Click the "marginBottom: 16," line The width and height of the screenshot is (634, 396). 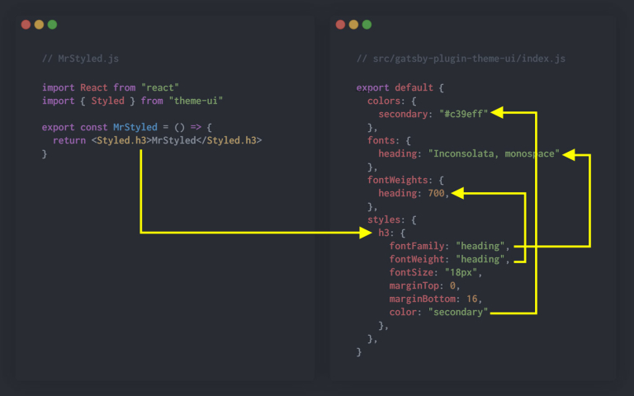click(x=436, y=299)
